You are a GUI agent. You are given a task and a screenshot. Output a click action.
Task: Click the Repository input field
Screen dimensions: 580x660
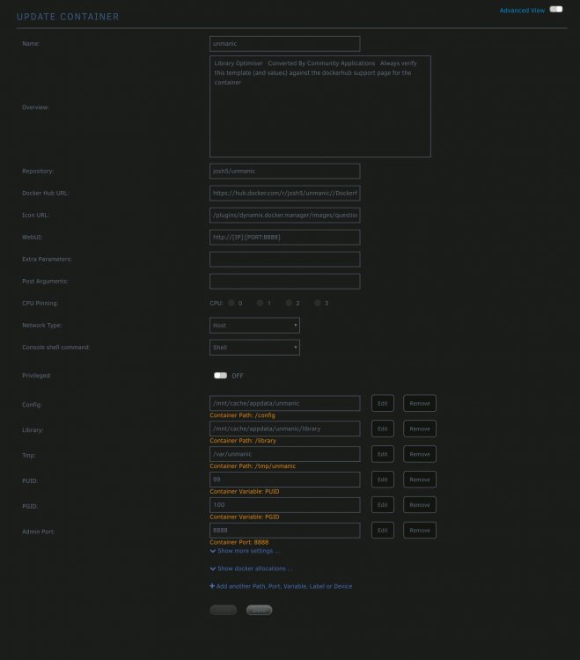click(x=285, y=172)
